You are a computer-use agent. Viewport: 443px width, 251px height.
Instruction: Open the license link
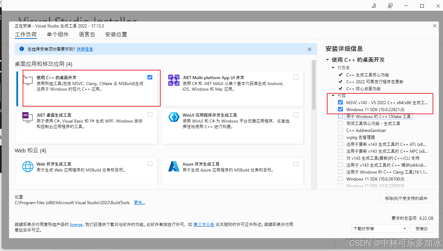click(76, 225)
